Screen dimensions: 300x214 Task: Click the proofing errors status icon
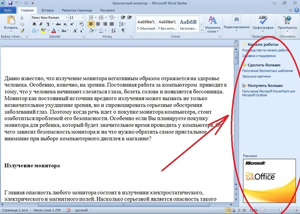click(68, 210)
